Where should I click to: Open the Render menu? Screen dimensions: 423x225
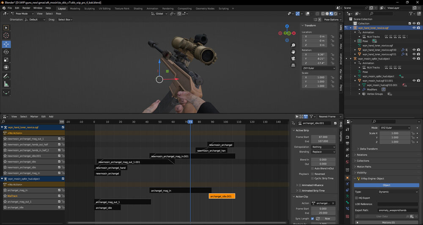26,8
